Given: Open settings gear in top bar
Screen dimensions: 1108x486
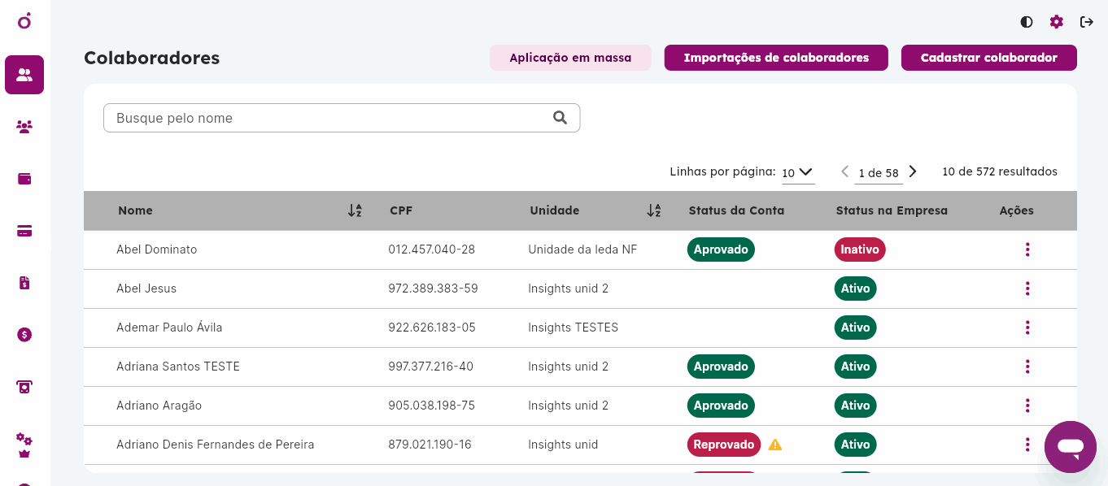Looking at the screenshot, I should [x=1056, y=22].
